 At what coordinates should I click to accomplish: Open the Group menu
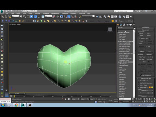click(18, 14)
